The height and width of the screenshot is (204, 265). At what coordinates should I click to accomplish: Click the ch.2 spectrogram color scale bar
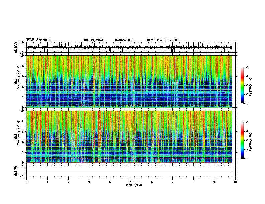pyautogui.click(x=242, y=140)
